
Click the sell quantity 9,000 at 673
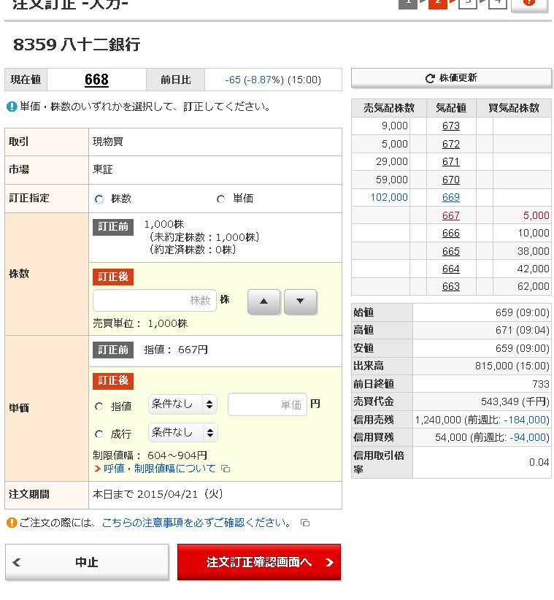[x=394, y=126]
